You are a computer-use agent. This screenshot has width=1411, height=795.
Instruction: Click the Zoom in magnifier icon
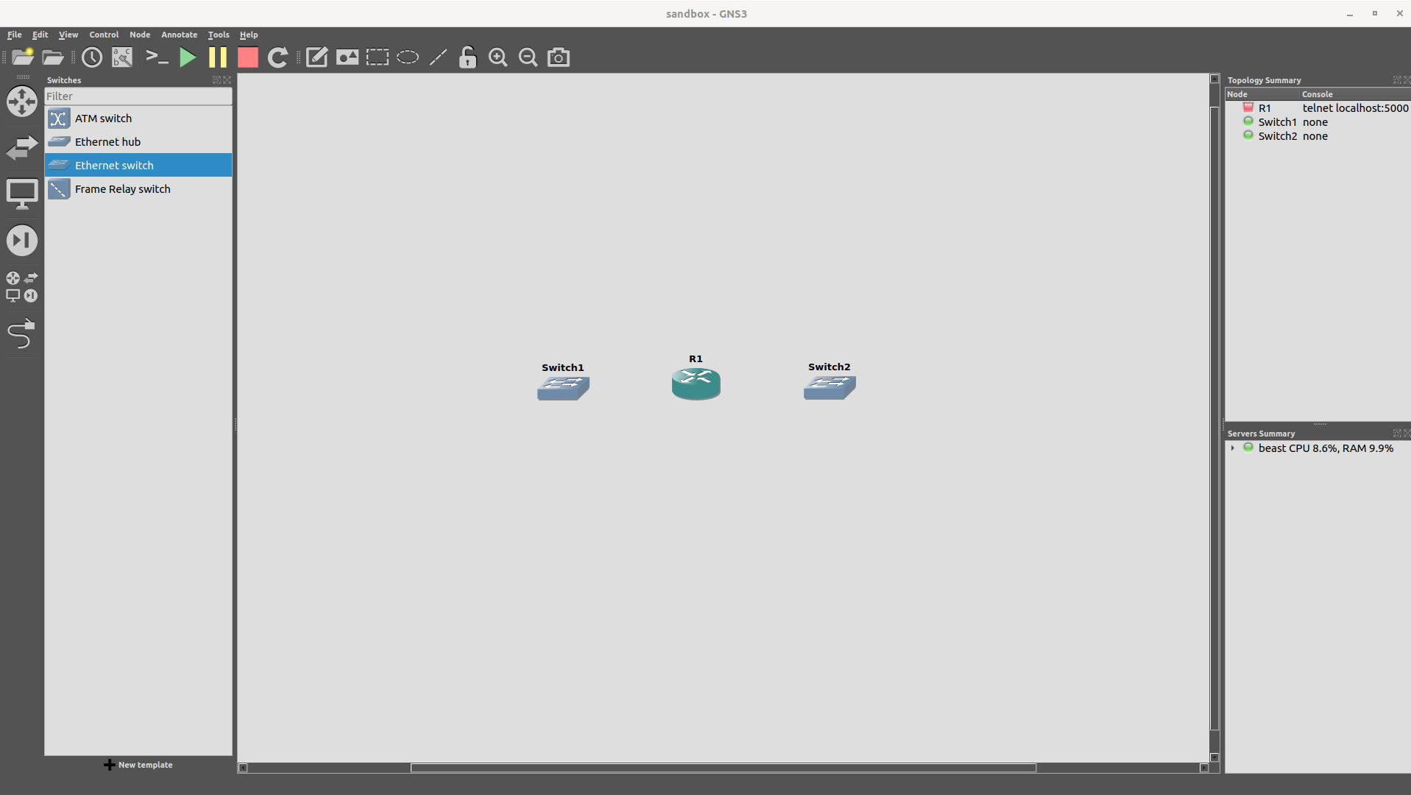pos(498,57)
